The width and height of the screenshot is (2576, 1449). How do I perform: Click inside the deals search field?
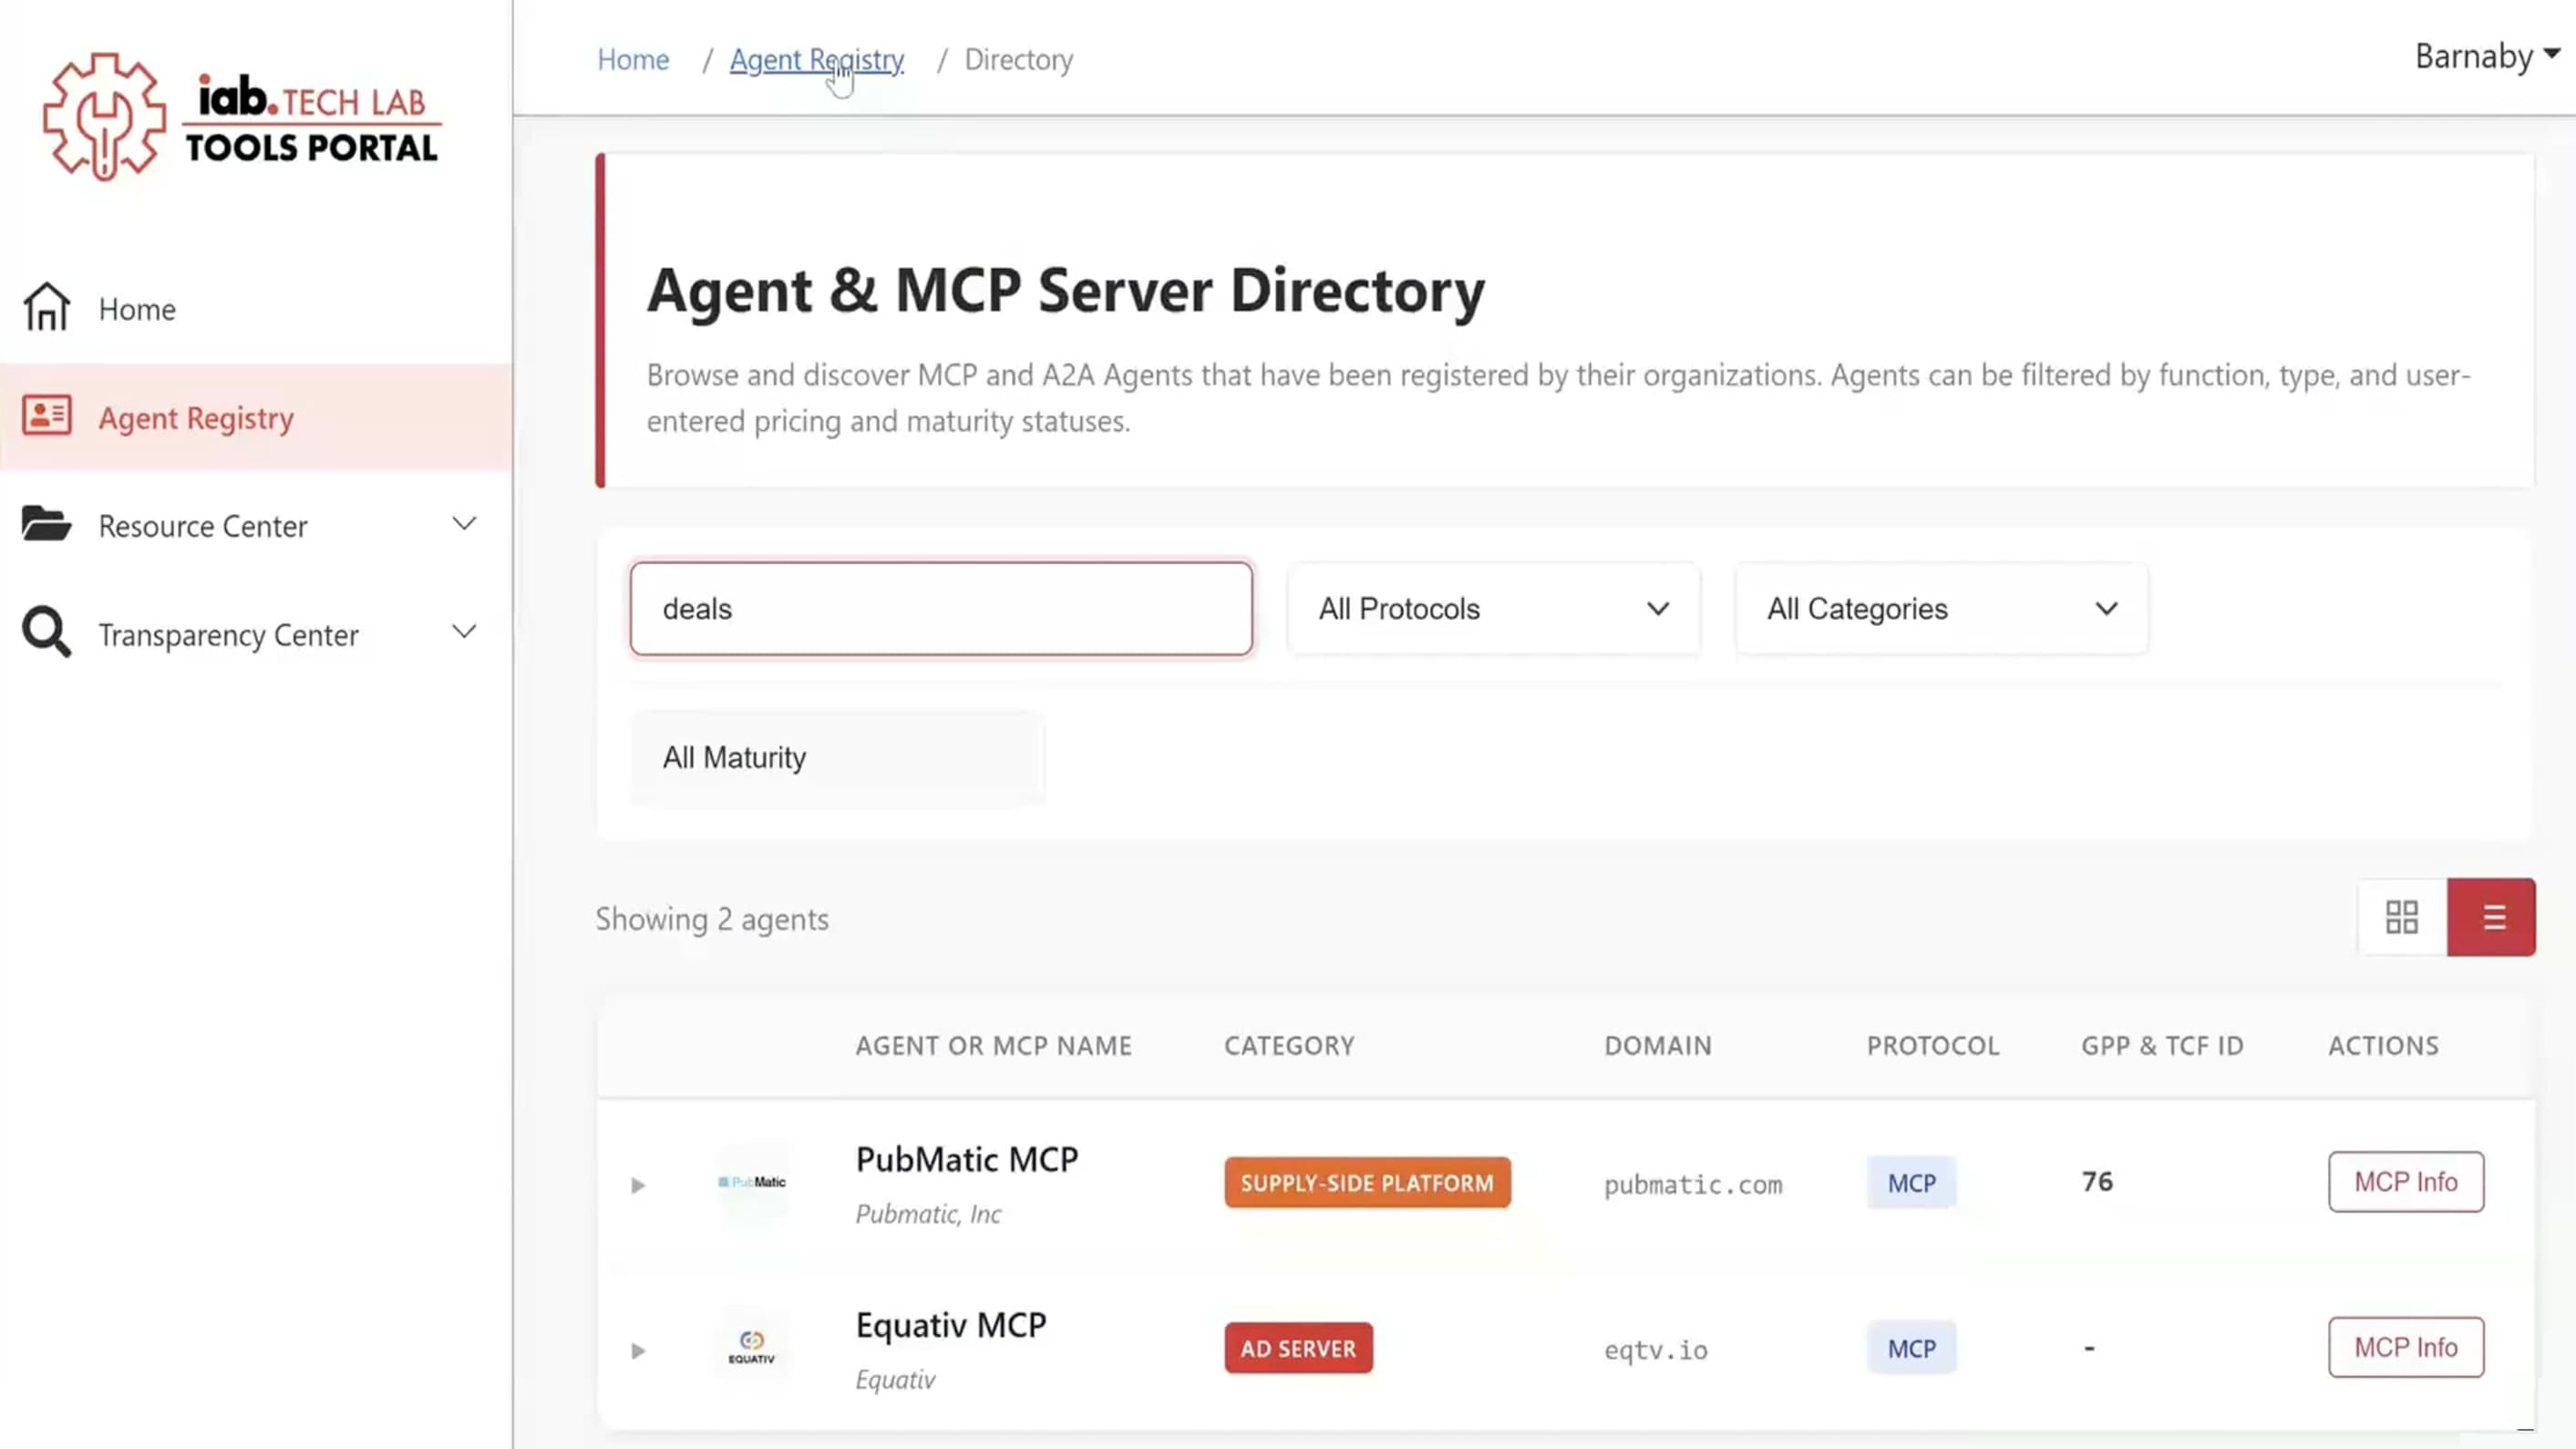coord(940,608)
